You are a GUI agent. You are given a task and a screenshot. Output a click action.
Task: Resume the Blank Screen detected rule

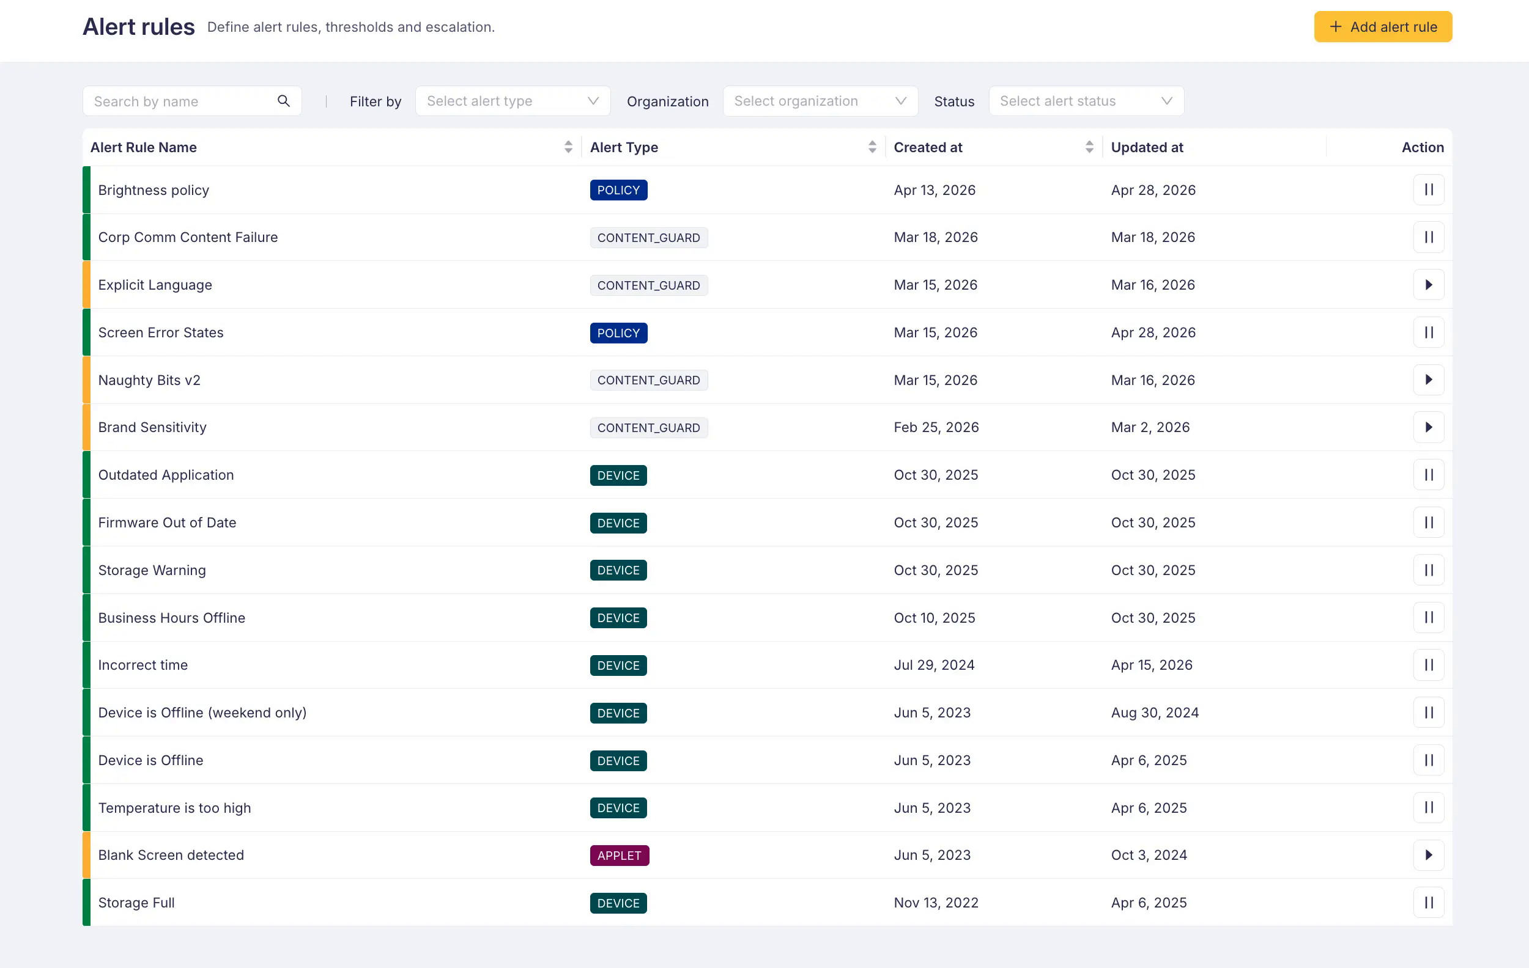tap(1428, 855)
